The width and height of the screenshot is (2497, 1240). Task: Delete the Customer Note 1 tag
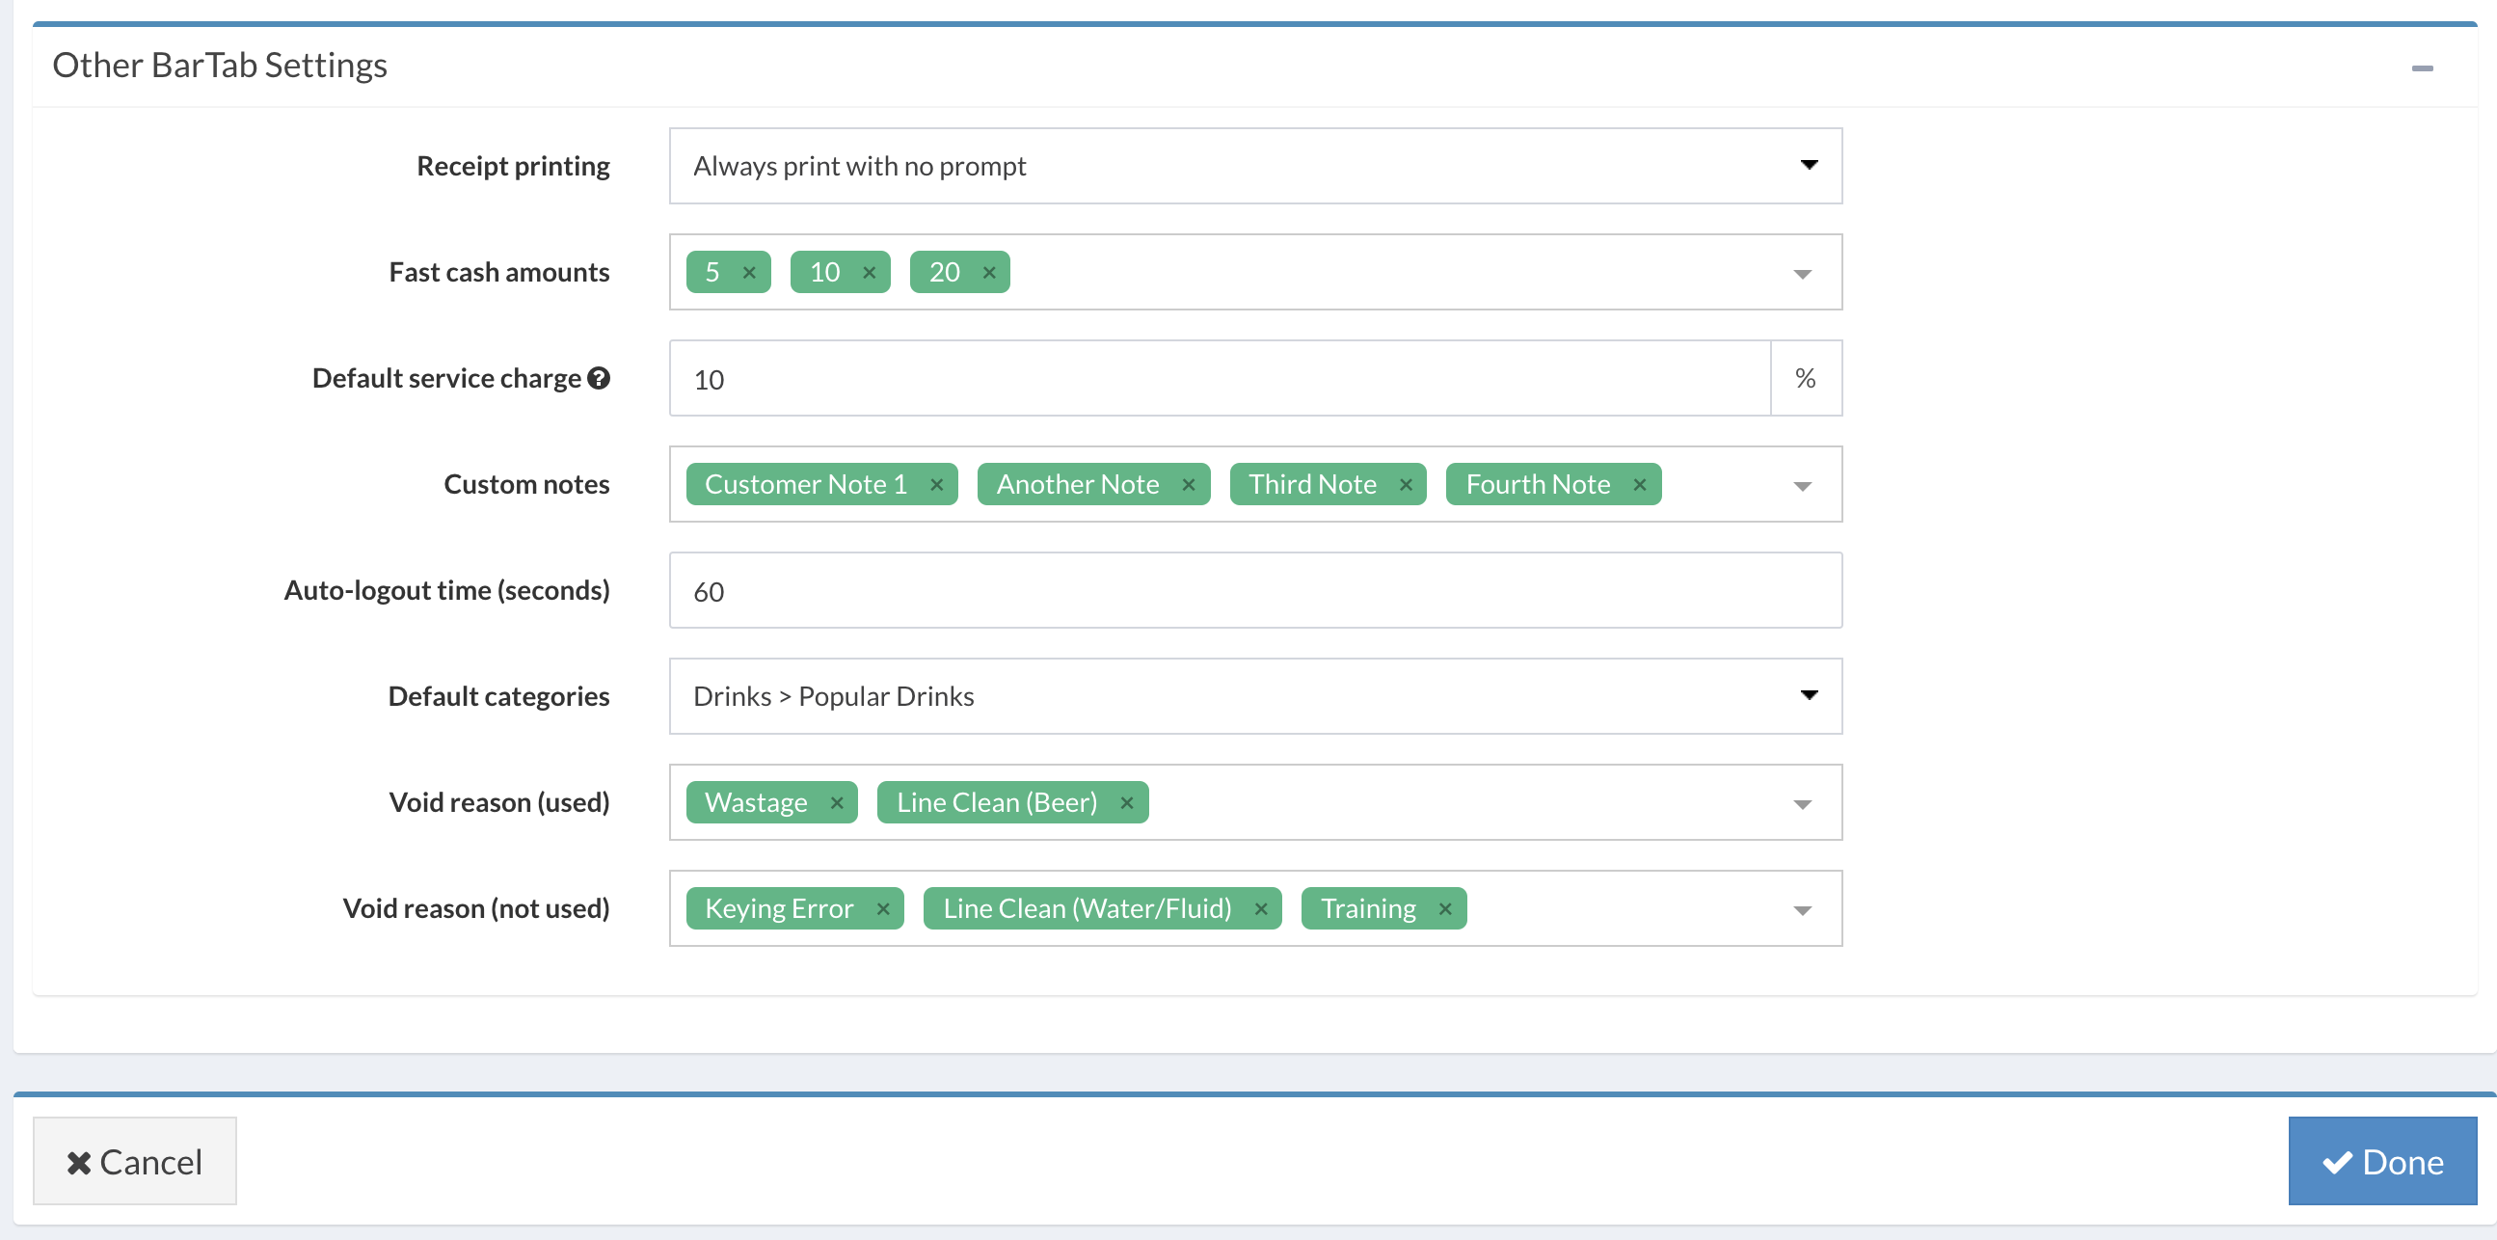(x=936, y=485)
